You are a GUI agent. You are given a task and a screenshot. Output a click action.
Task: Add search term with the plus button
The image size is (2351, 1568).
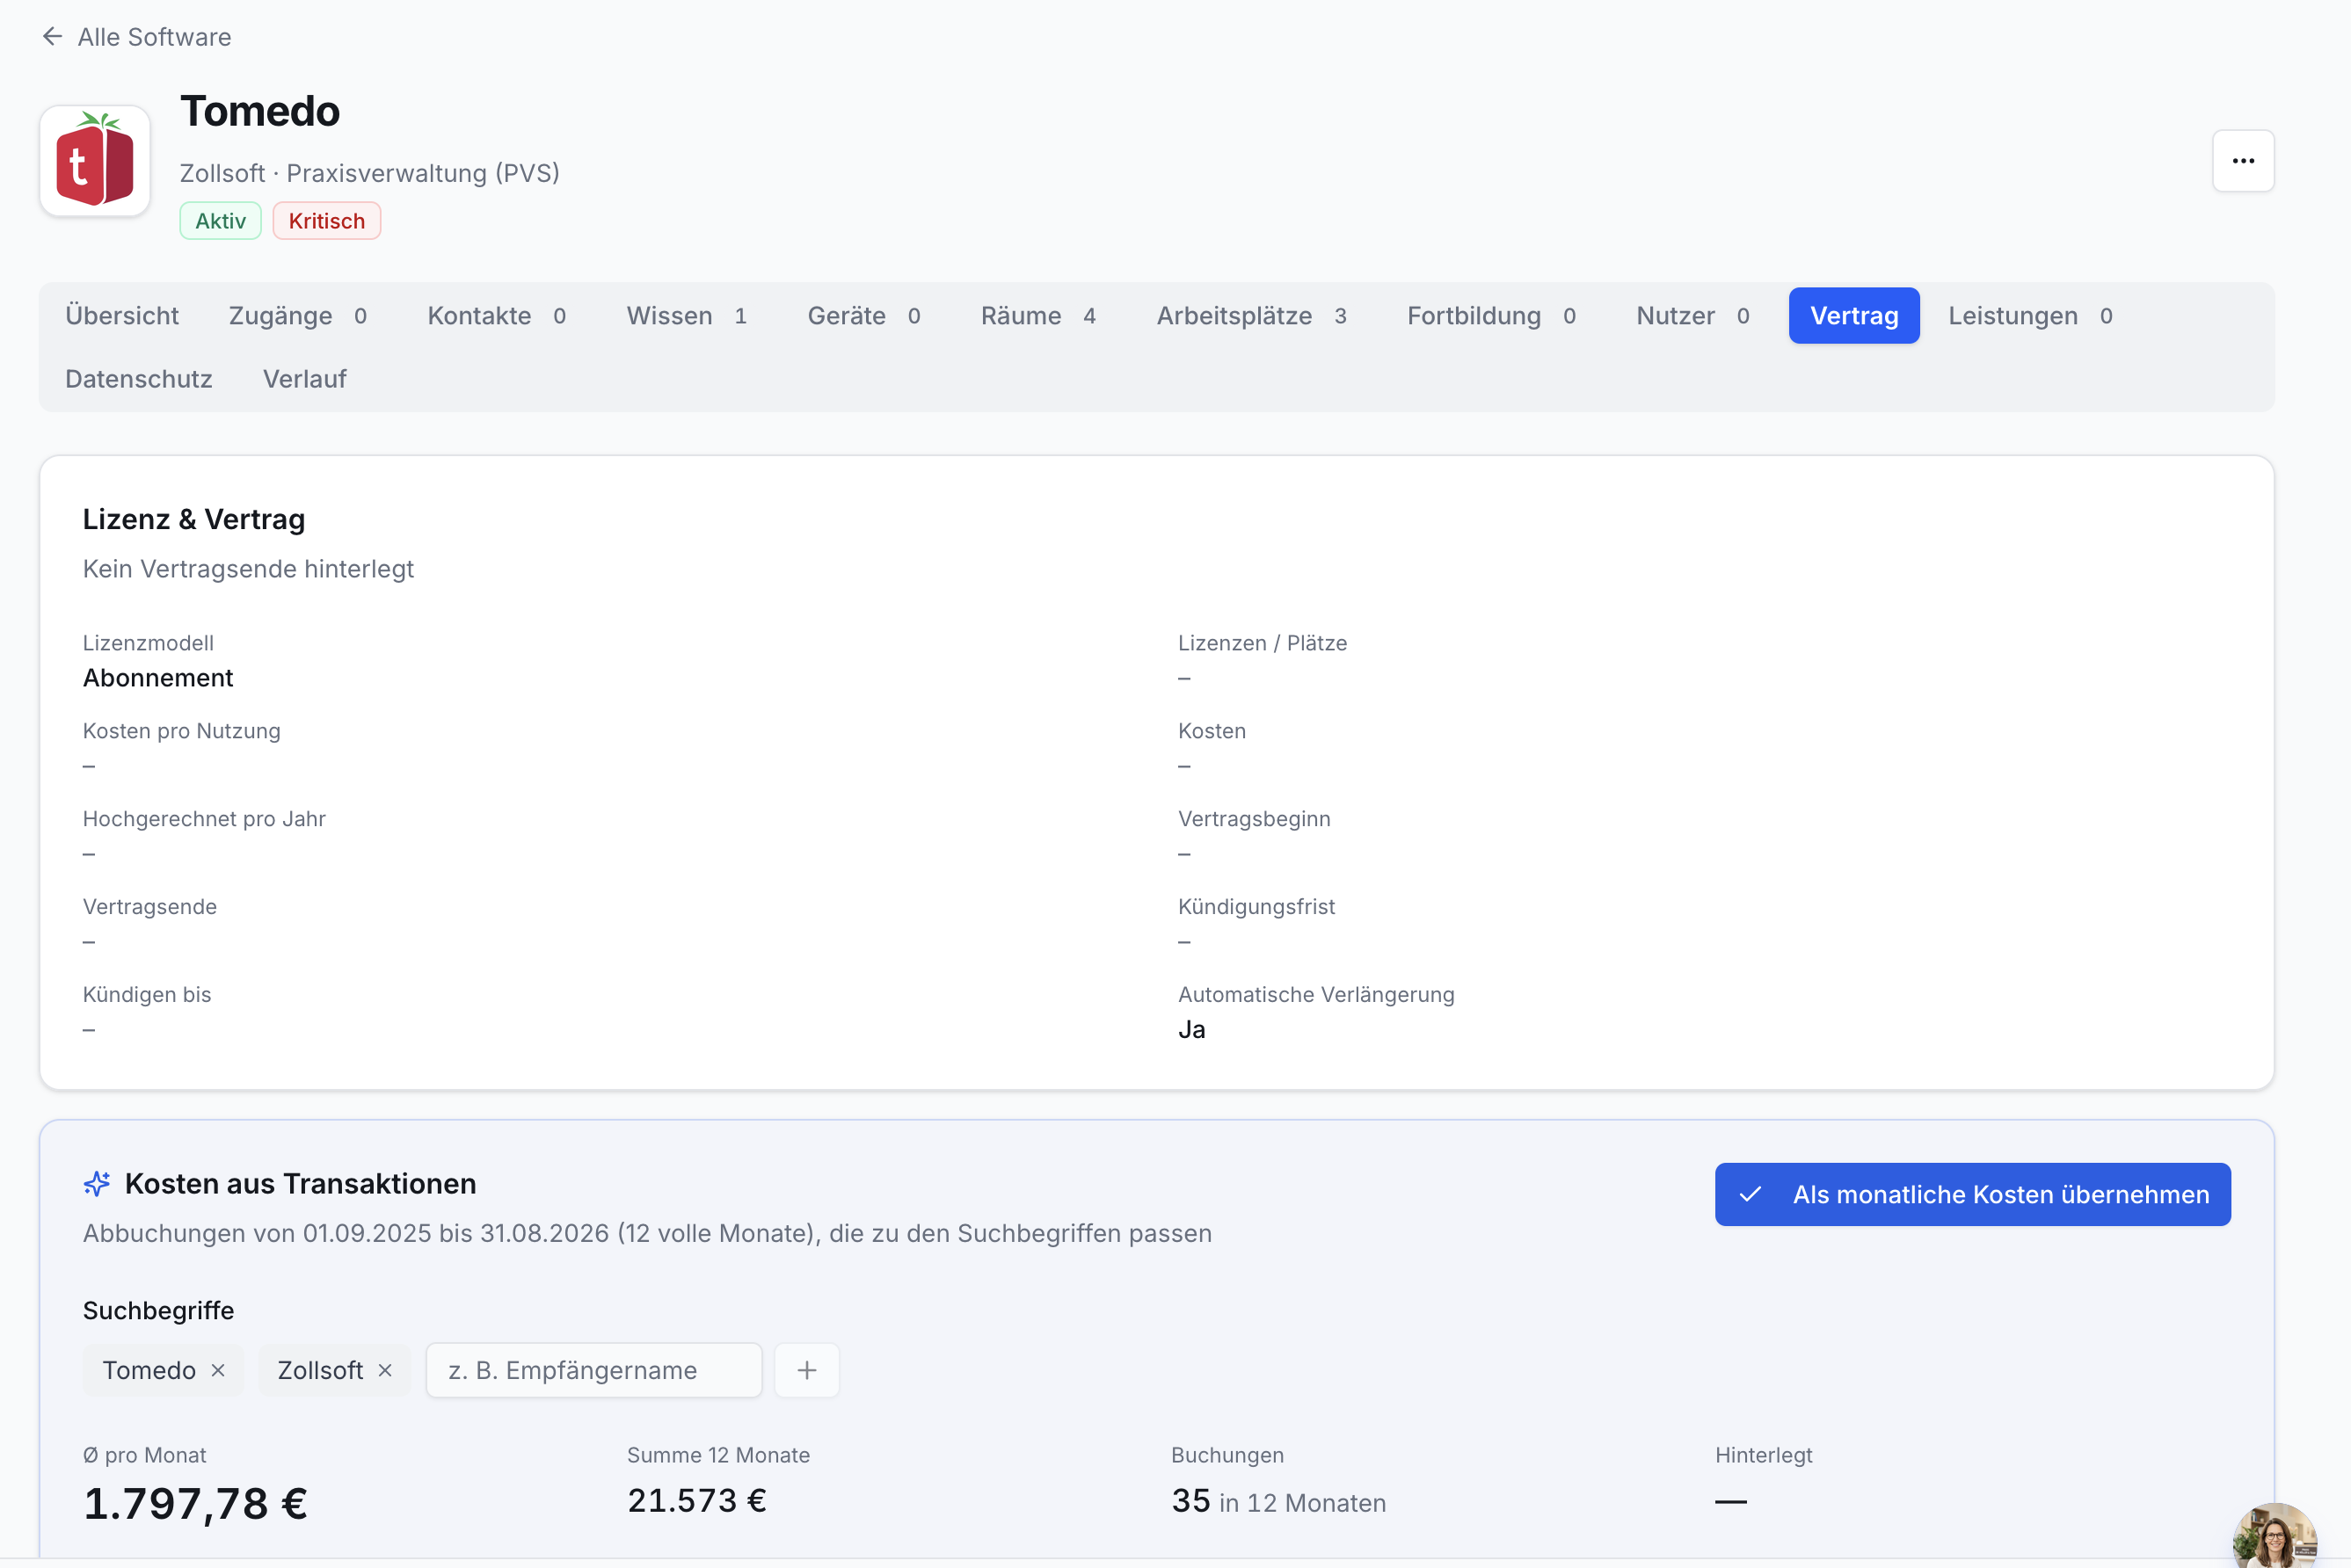(806, 1370)
